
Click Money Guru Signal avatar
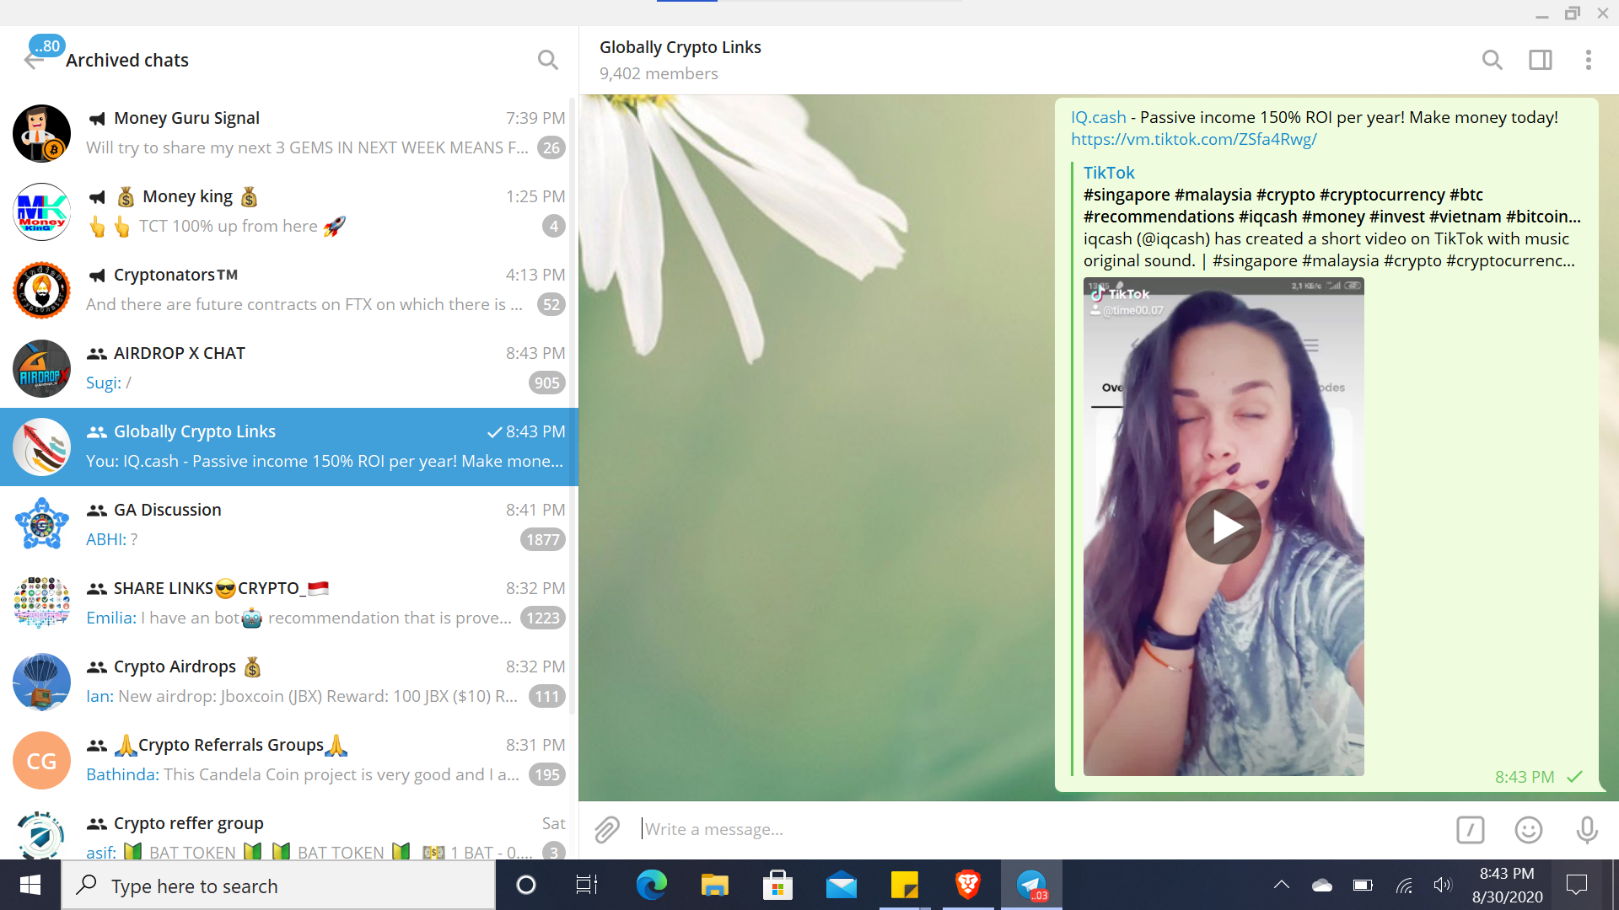point(41,133)
